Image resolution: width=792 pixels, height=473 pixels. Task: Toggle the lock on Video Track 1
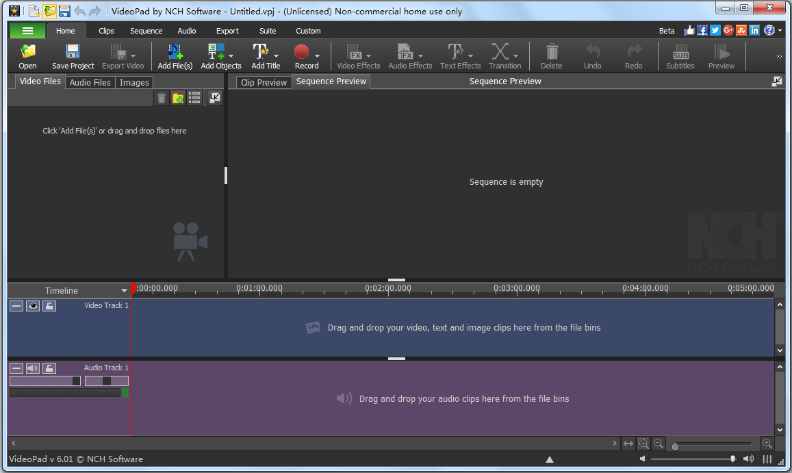[49, 306]
